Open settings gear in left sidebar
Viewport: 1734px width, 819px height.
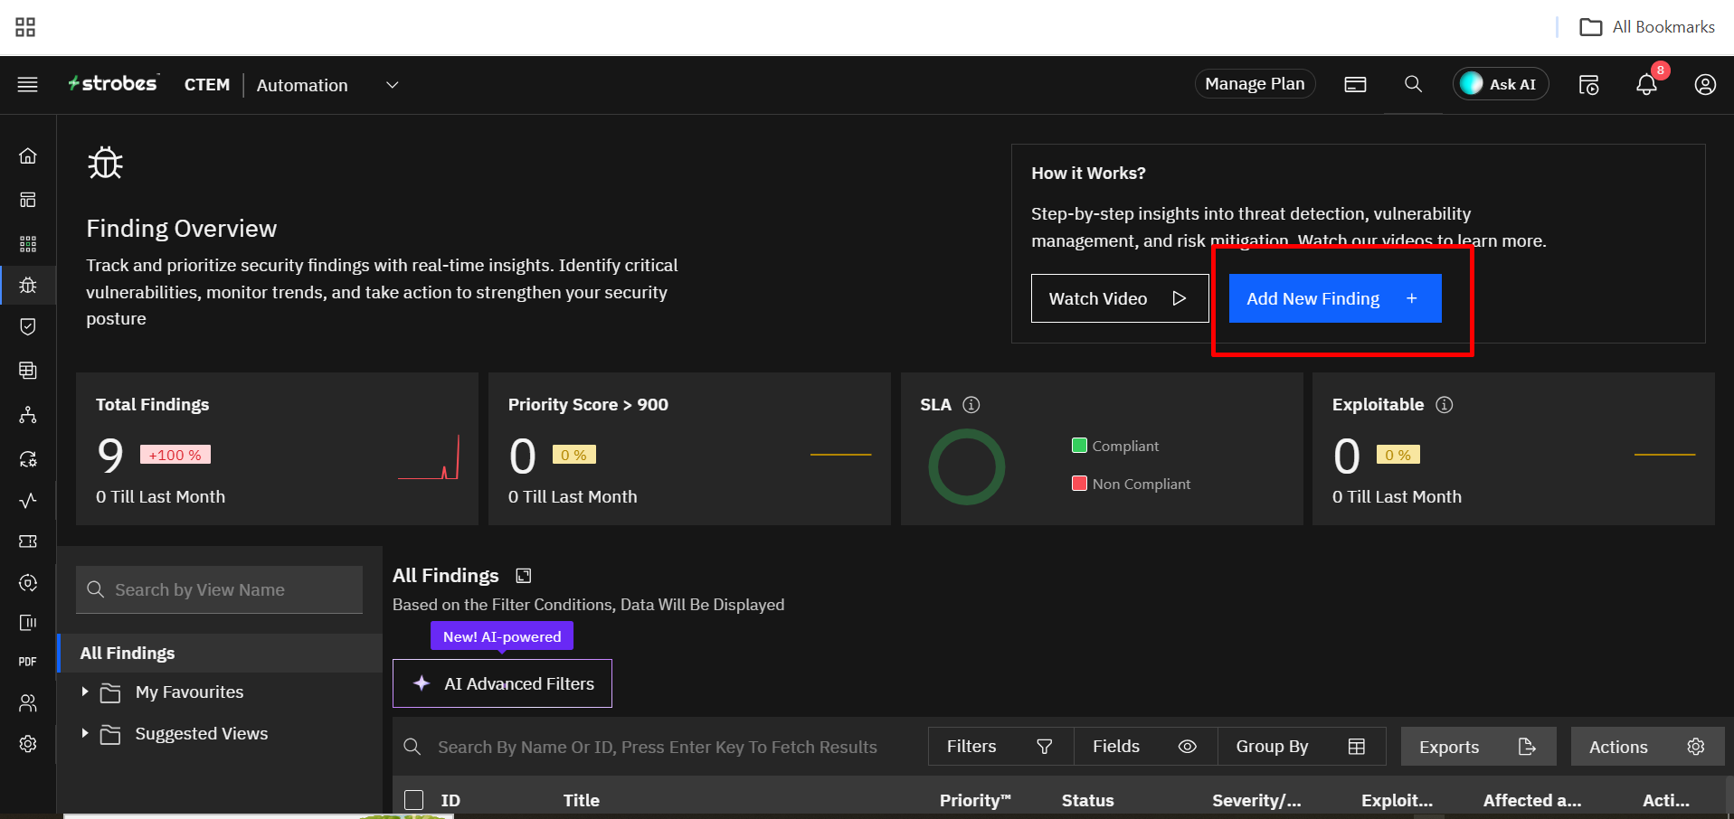pos(28,743)
